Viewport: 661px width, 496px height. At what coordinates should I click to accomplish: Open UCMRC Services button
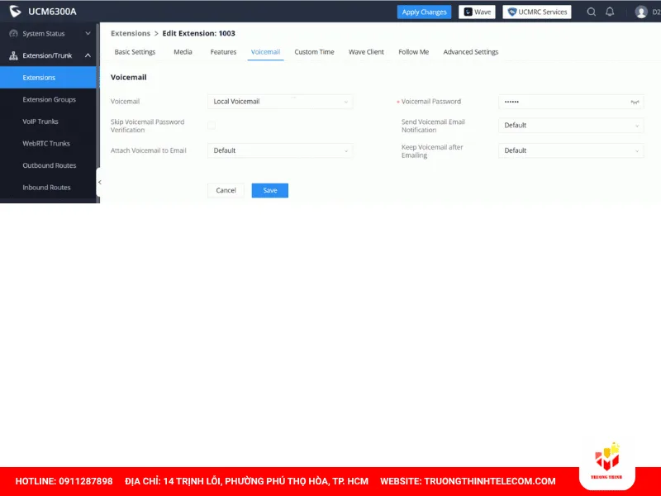(537, 12)
